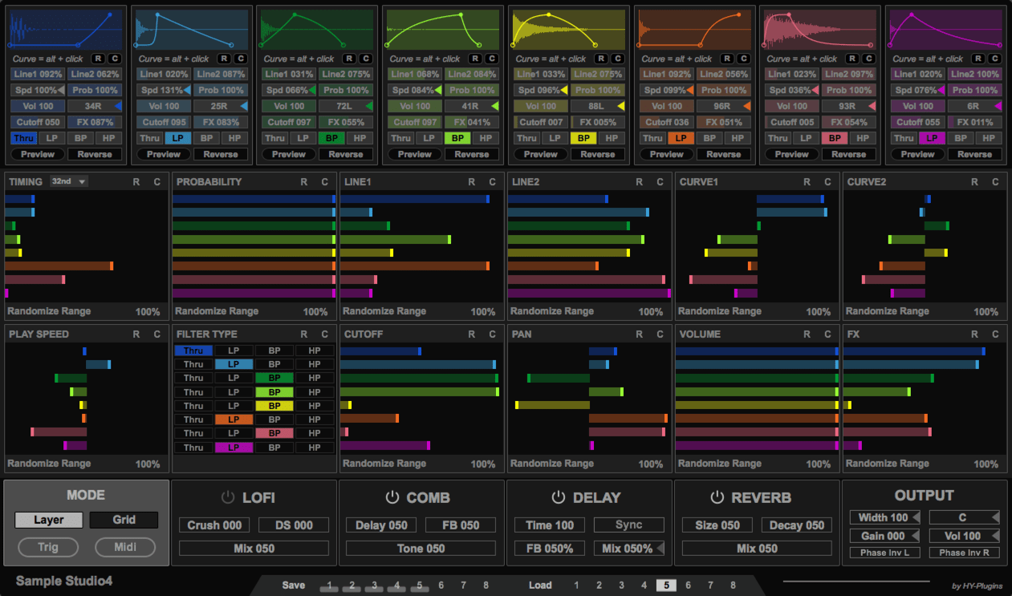The height and width of the screenshot is (596, 1012).
Task: Click the C icon in PROBABILITY panel
Action: pyautogui.click(x=324, y=182)
